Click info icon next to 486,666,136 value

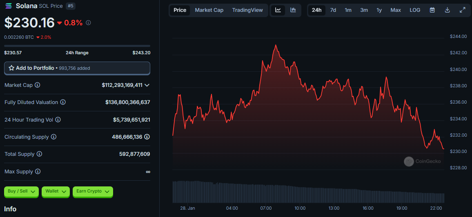tap(147, 137)
